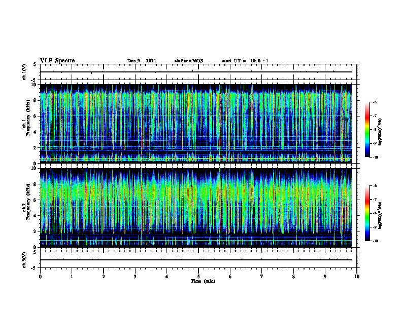
Task: Click the "-6" label on ch.1 colorbar
Action: pos(375,102)
